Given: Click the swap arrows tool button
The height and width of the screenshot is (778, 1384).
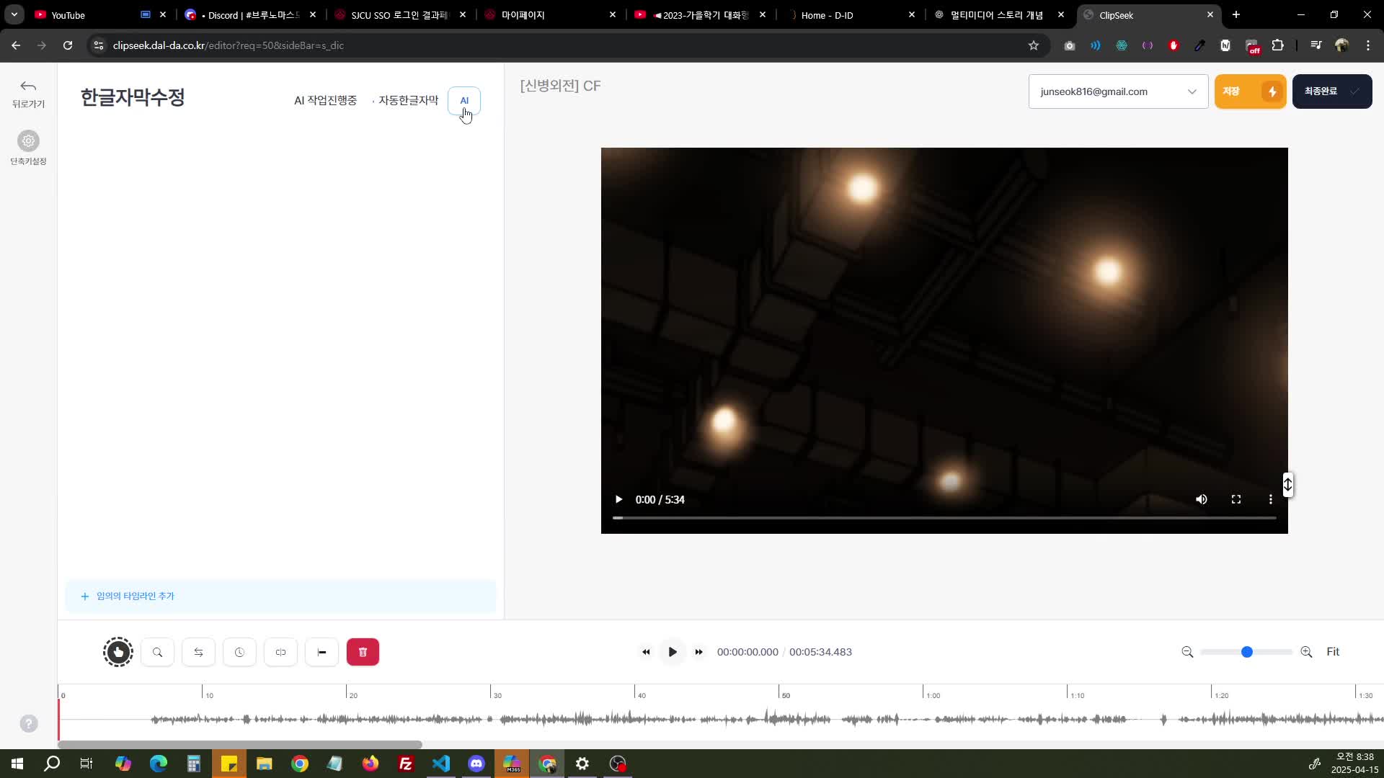Looking at the screenshot, I should point(198,653).
